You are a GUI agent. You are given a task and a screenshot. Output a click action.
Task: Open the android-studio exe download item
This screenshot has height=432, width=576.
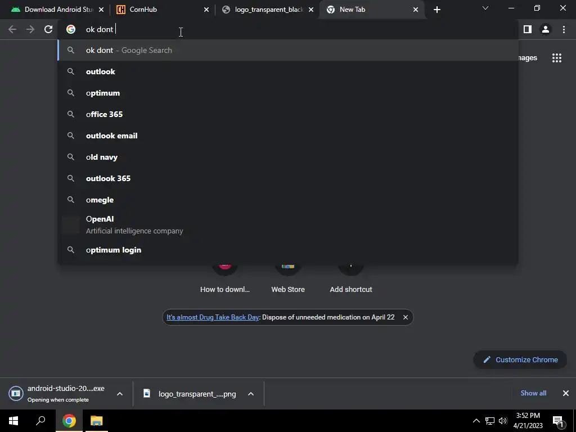[x=58, y=393]
